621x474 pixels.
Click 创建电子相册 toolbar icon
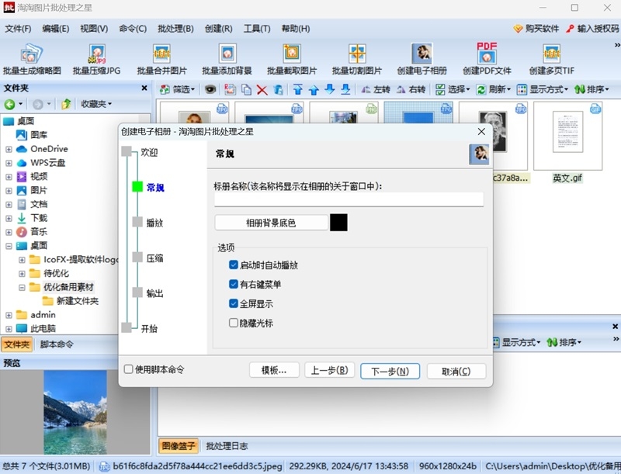(422, 60)
